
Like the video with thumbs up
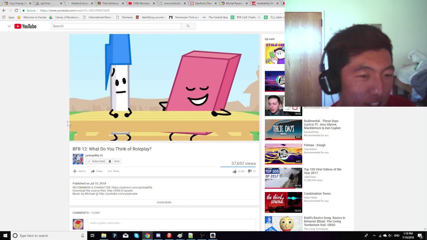click(235, 171)
